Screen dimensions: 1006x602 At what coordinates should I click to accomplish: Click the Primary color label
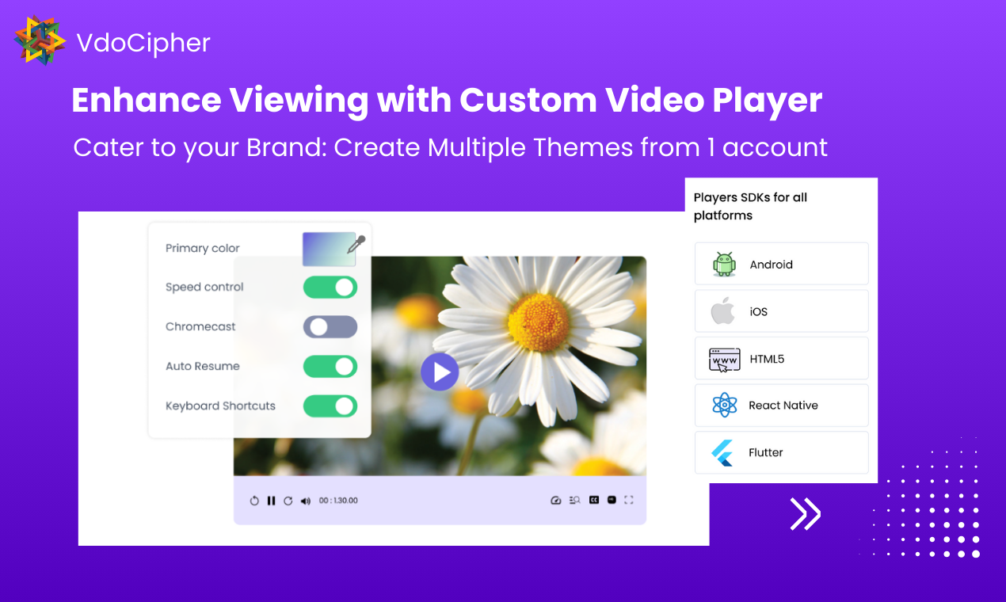pos(203,248)
